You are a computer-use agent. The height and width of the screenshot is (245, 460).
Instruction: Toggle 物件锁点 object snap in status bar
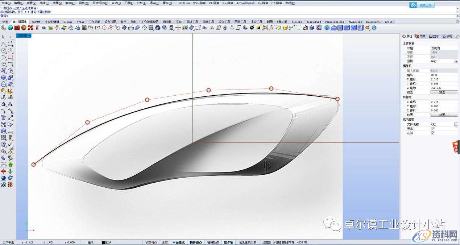(x=196, y=242)
